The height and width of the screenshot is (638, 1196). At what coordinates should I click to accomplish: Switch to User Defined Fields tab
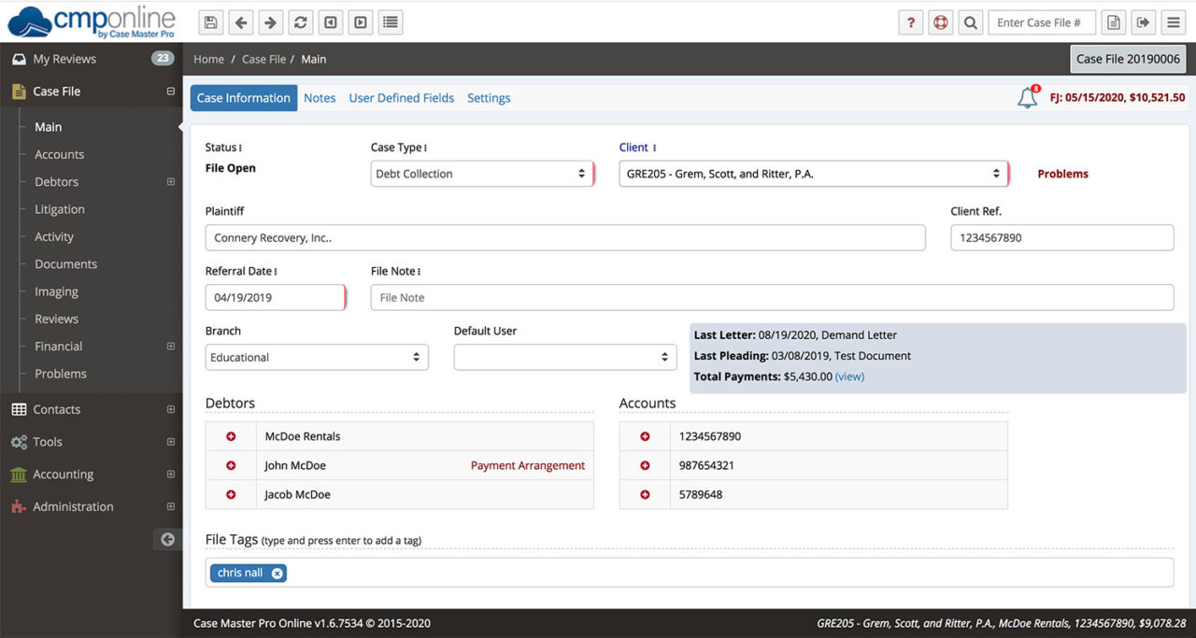(402, 98)
